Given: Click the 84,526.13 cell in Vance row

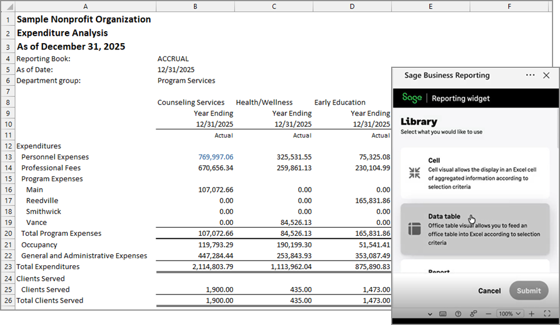Looking at the screenshot, I should click(273, 223).
